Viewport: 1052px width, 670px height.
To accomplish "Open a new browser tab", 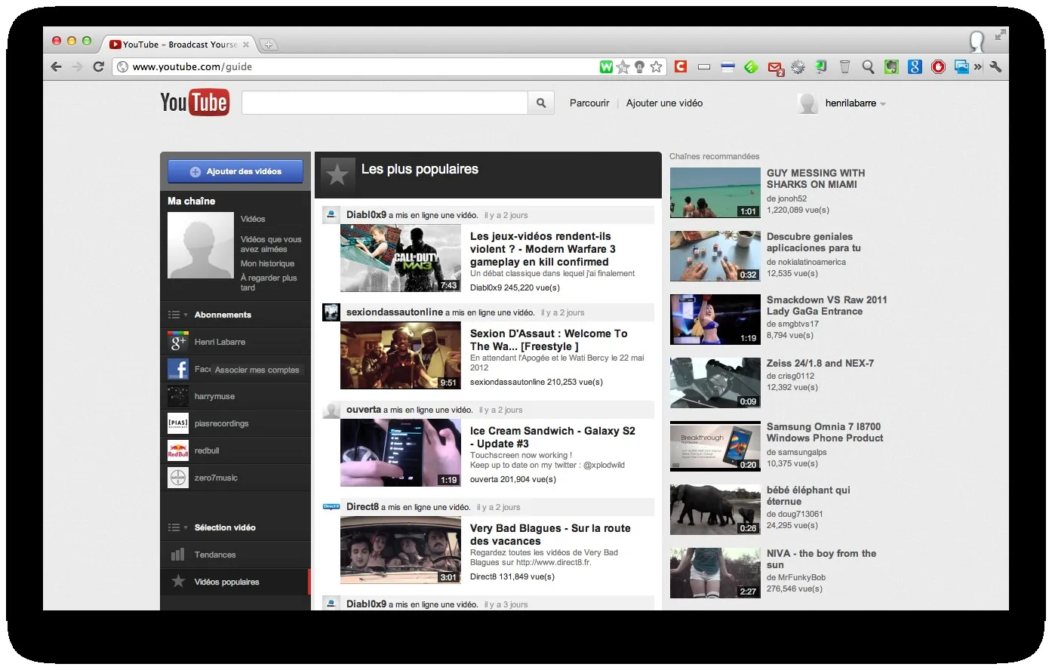I will (269, 45).
